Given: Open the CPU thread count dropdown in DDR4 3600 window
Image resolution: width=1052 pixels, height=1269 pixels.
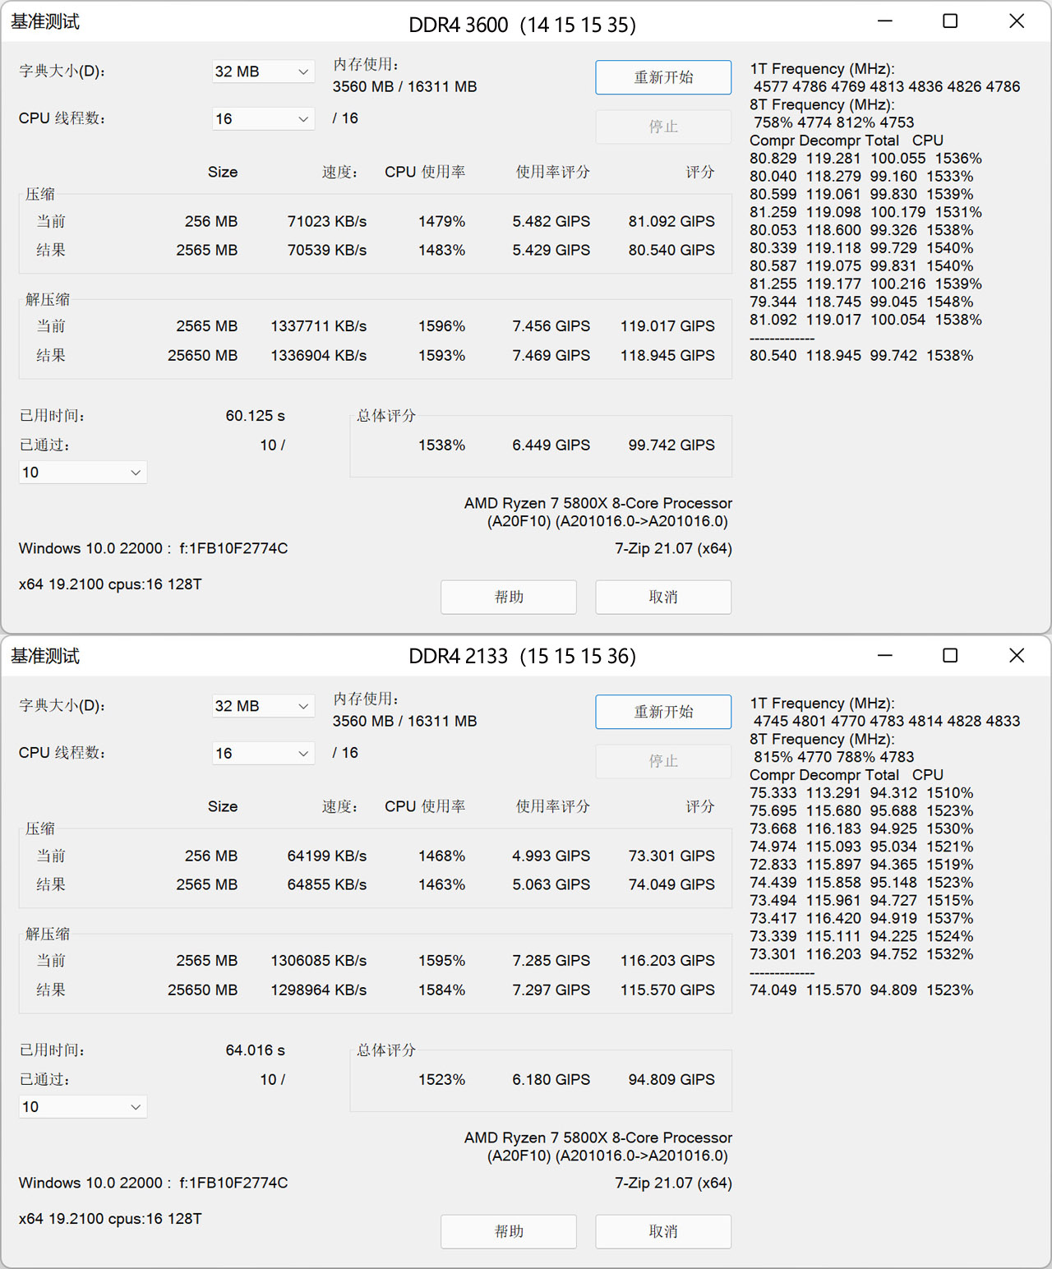Looking at the screenshot, I should click(262, 118).
